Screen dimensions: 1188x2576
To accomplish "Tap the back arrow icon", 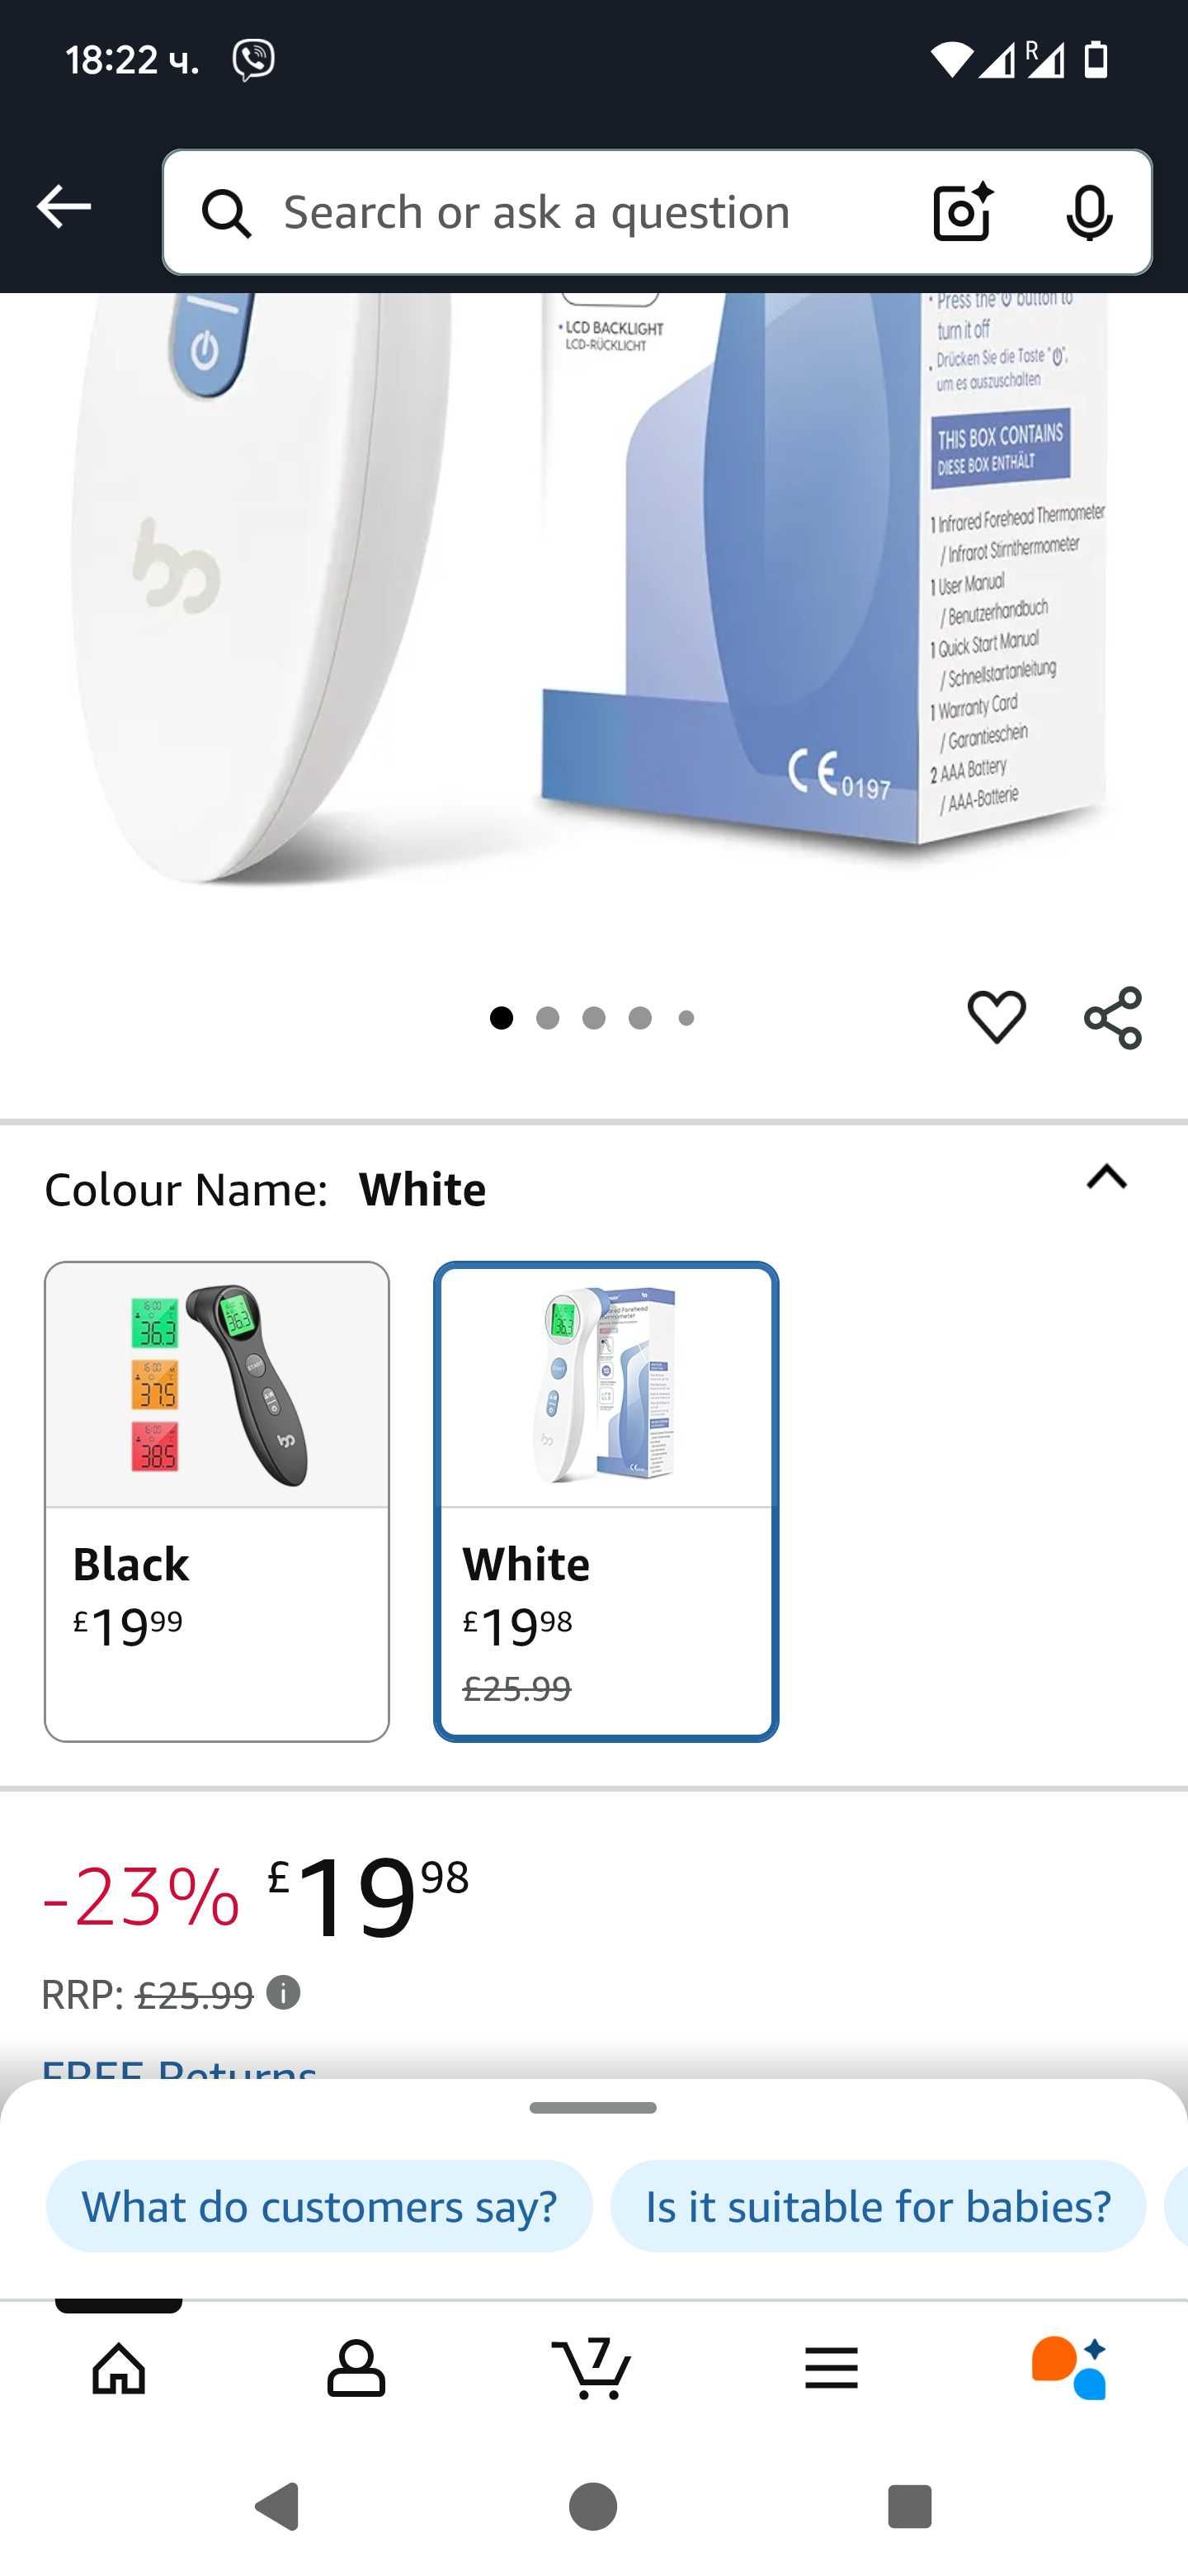I will [x=64, y=207].
